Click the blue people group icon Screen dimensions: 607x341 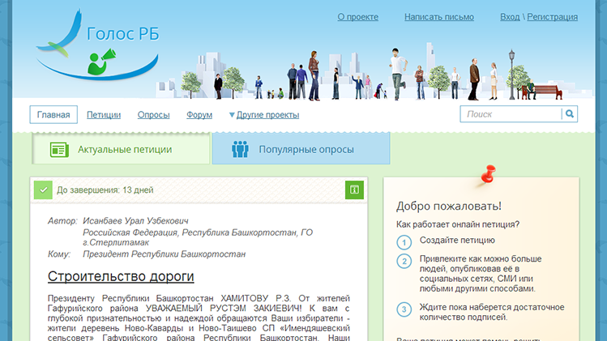240,149
